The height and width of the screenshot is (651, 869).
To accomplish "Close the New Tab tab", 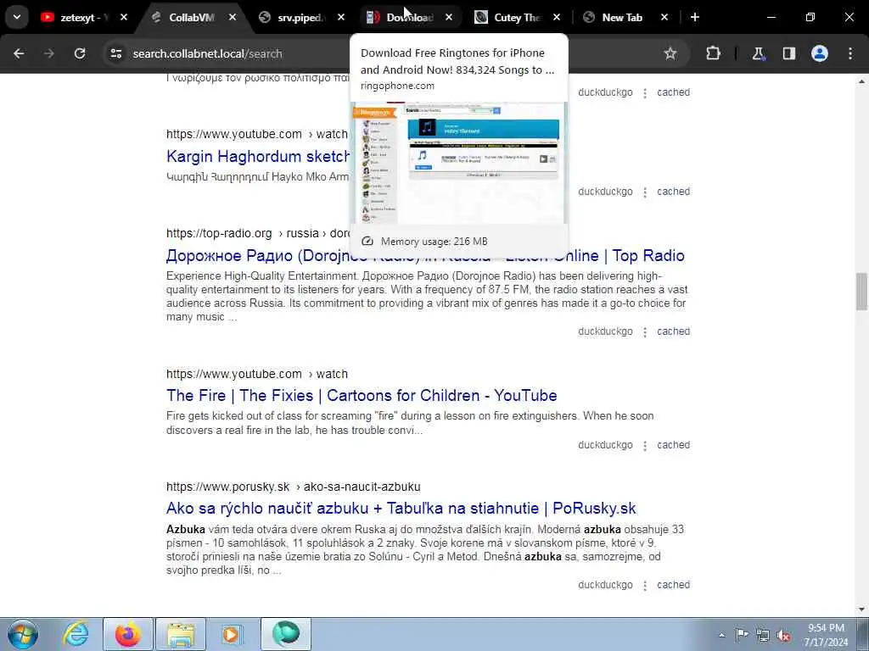I will click(664, 18).
